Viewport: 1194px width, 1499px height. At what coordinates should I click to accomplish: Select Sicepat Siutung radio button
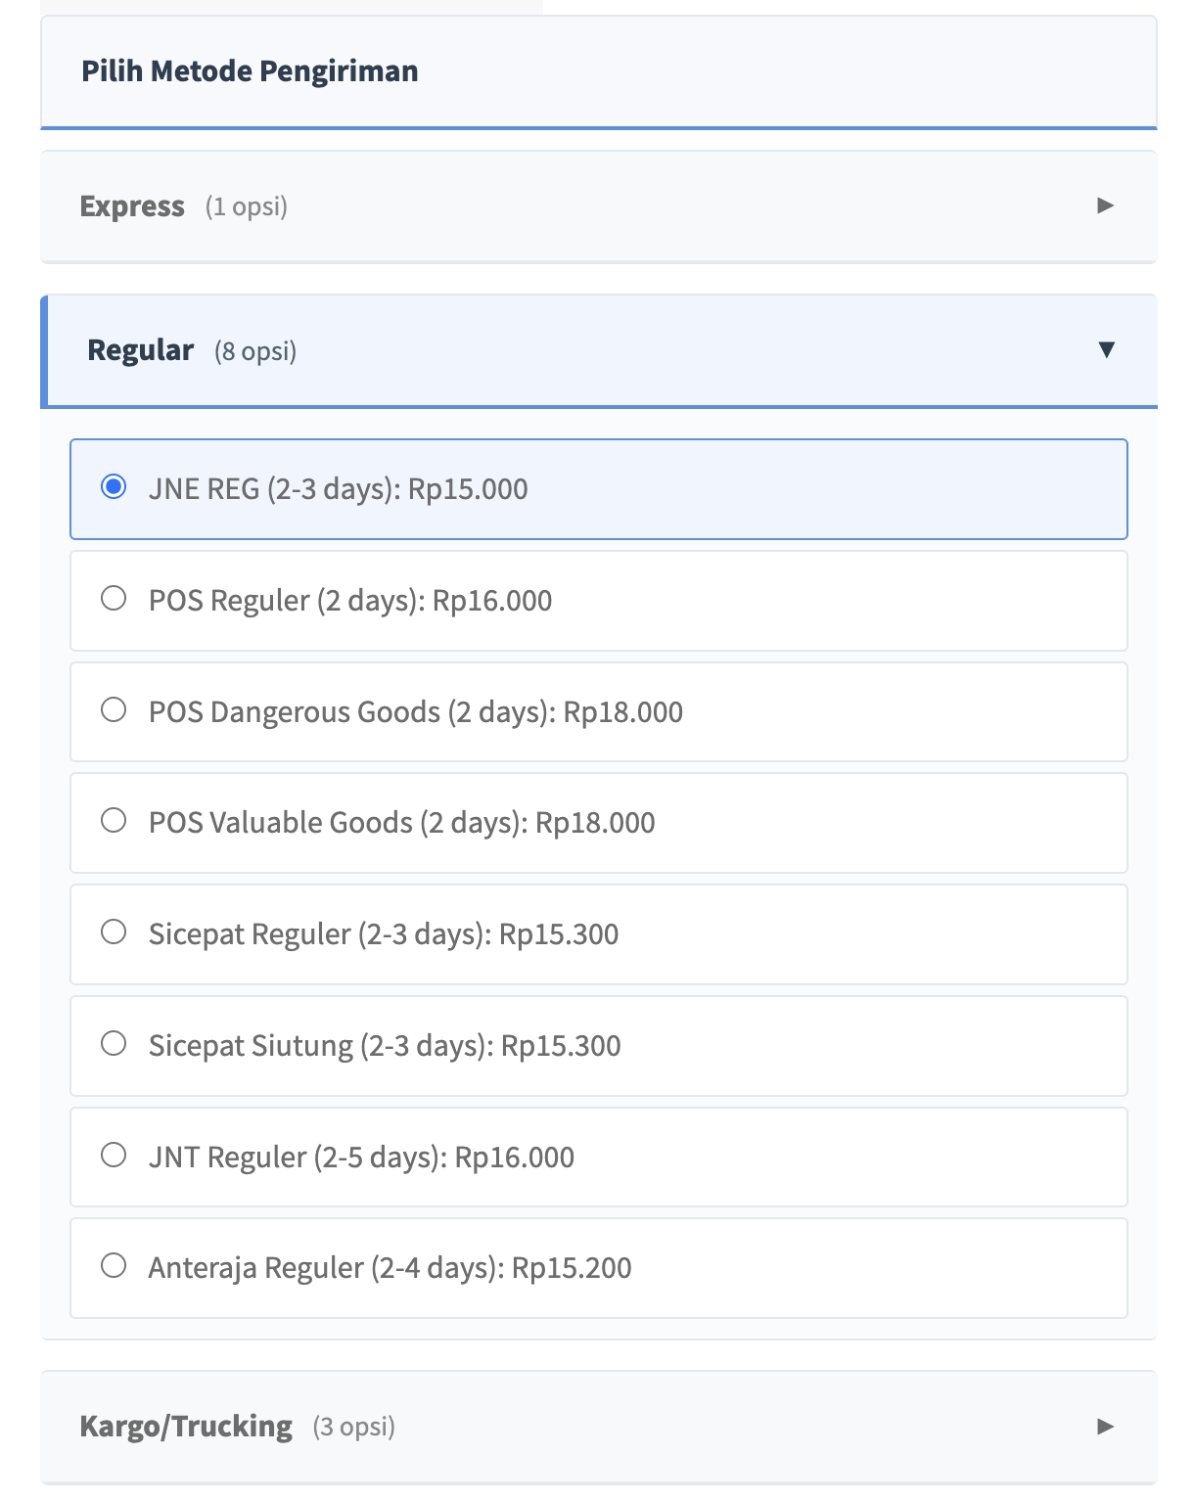click(114, 1043)
